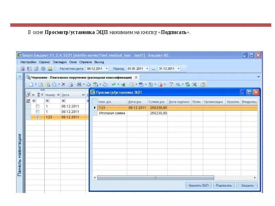Click the blue clipboard document icon
This screenshot has width=275, height=206.
pyautogui.click(x=141, y=84)
